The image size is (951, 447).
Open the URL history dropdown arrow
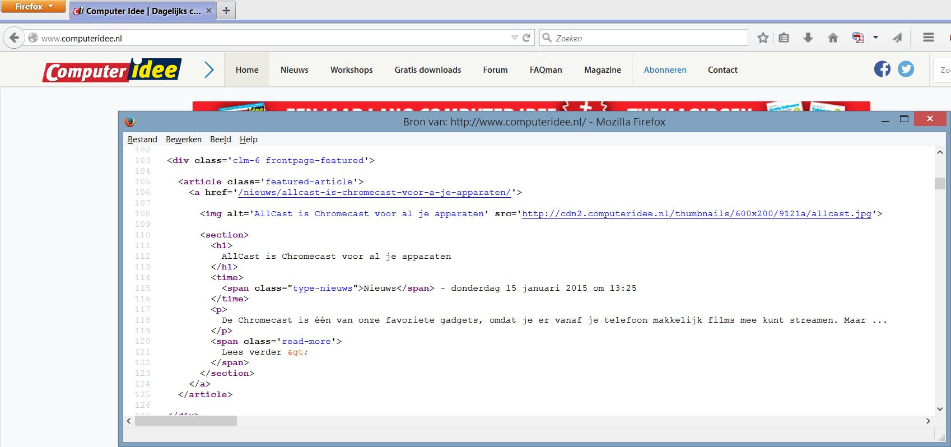[x=514, y=38]
